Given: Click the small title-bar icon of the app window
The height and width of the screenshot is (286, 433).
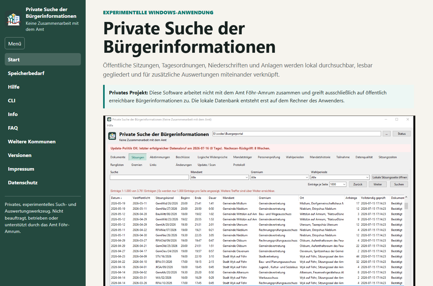Looking at the screenshot, I should click(x=109, y=119).
